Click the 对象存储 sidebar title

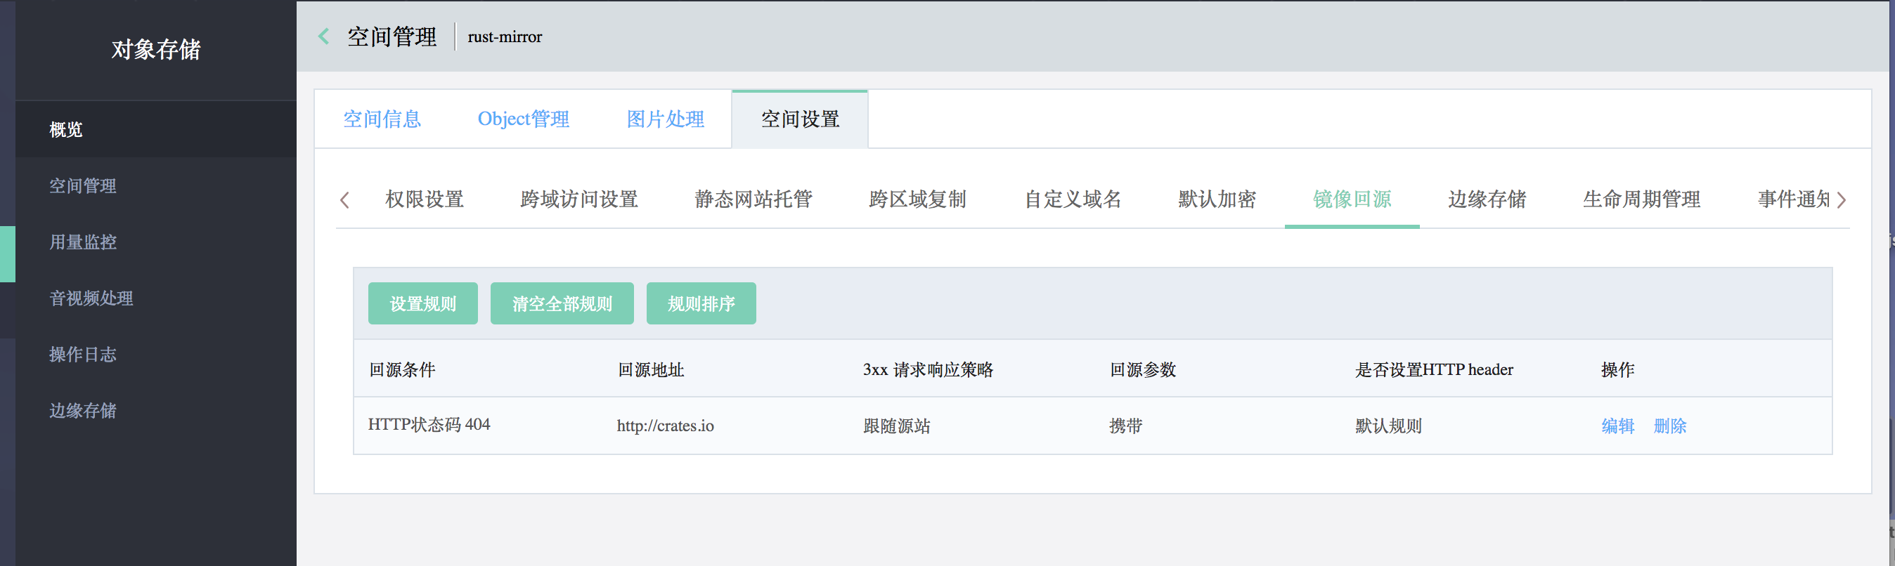click(156, 49)
